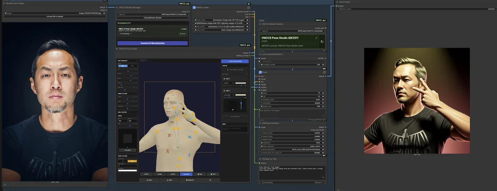Click refresh icon on Model Selector card
The image size is (497, 191).
pos(322,41)
